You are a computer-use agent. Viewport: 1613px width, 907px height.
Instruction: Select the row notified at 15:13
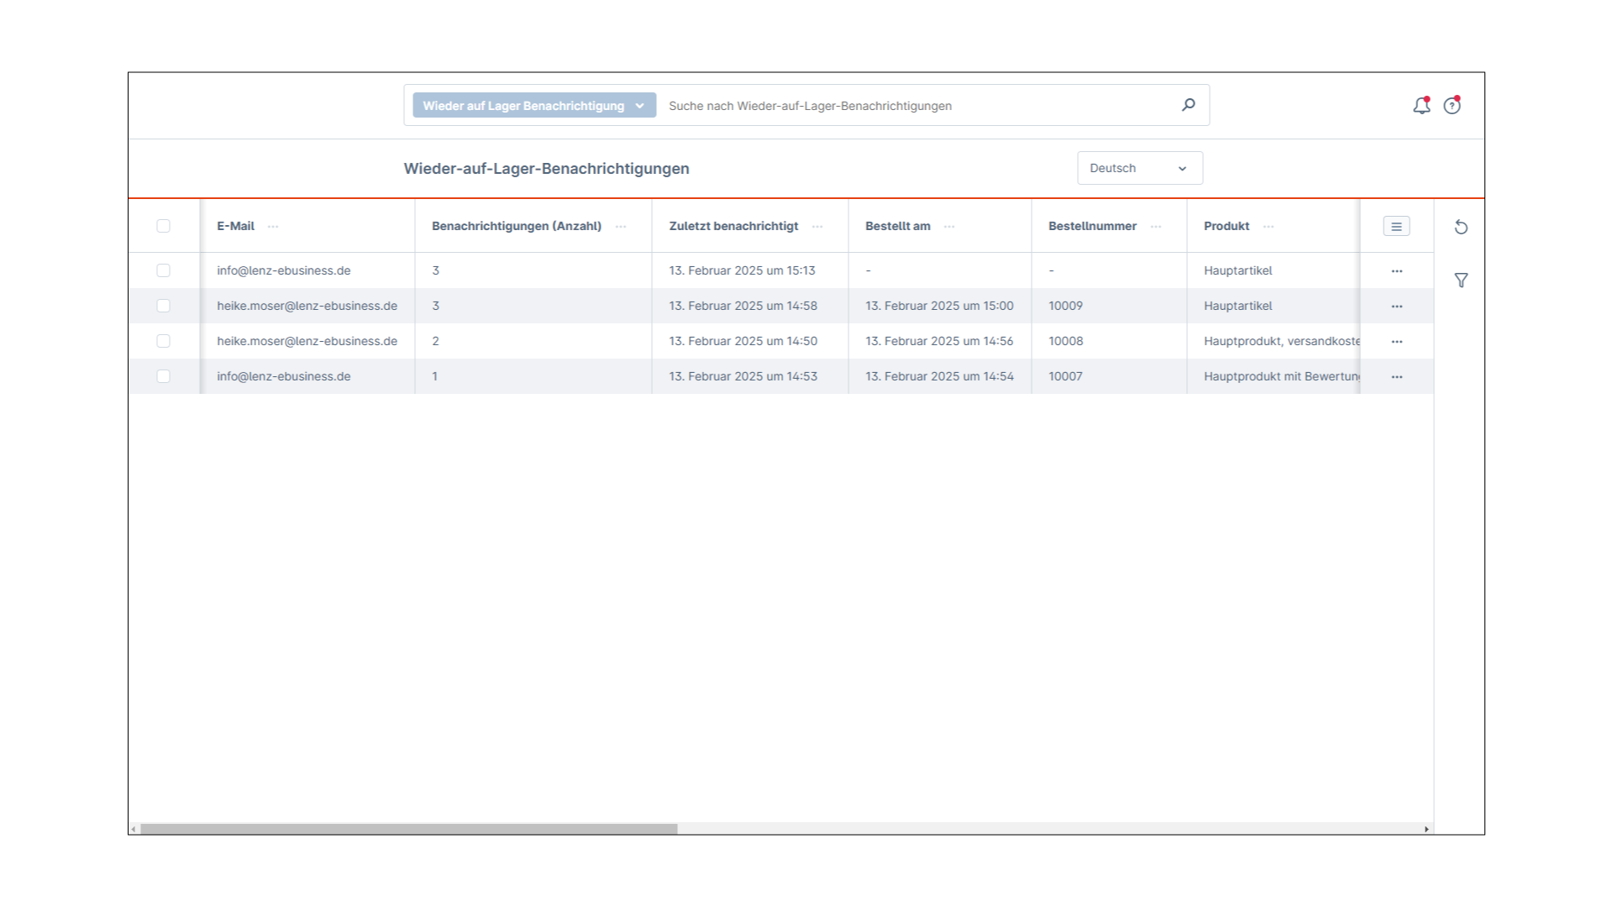click(163, 270)
